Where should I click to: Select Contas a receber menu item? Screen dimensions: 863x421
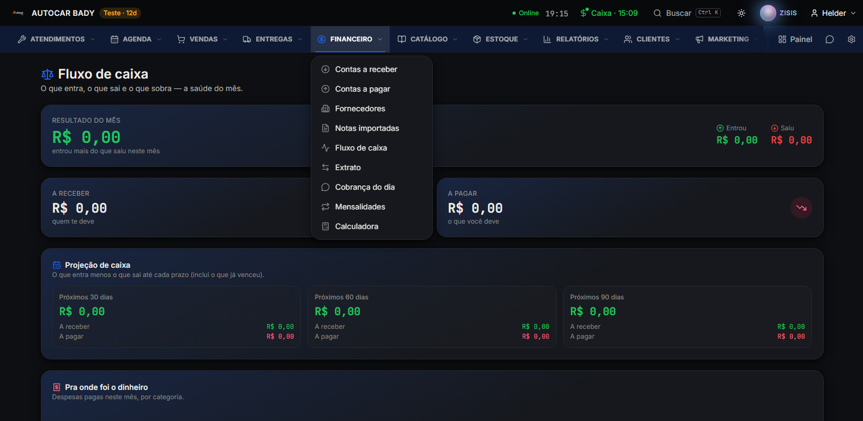click(372, 69)
